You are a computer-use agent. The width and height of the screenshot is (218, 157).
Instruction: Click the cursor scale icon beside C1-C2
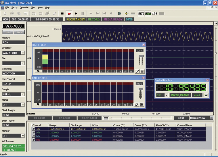click(x=106, y=118)
